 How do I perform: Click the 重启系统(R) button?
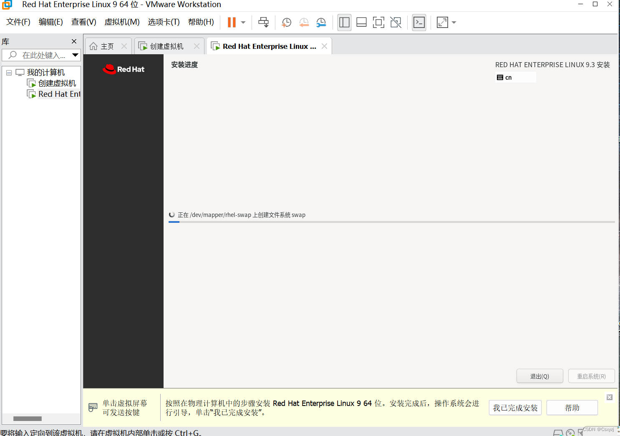pyautogui.click(x=591, y=376)
